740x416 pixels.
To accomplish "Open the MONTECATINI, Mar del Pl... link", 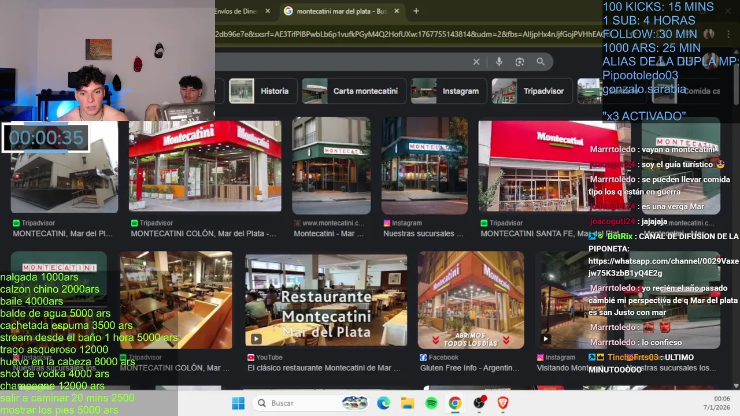I will pyautogui.click(x=62, y=234).
